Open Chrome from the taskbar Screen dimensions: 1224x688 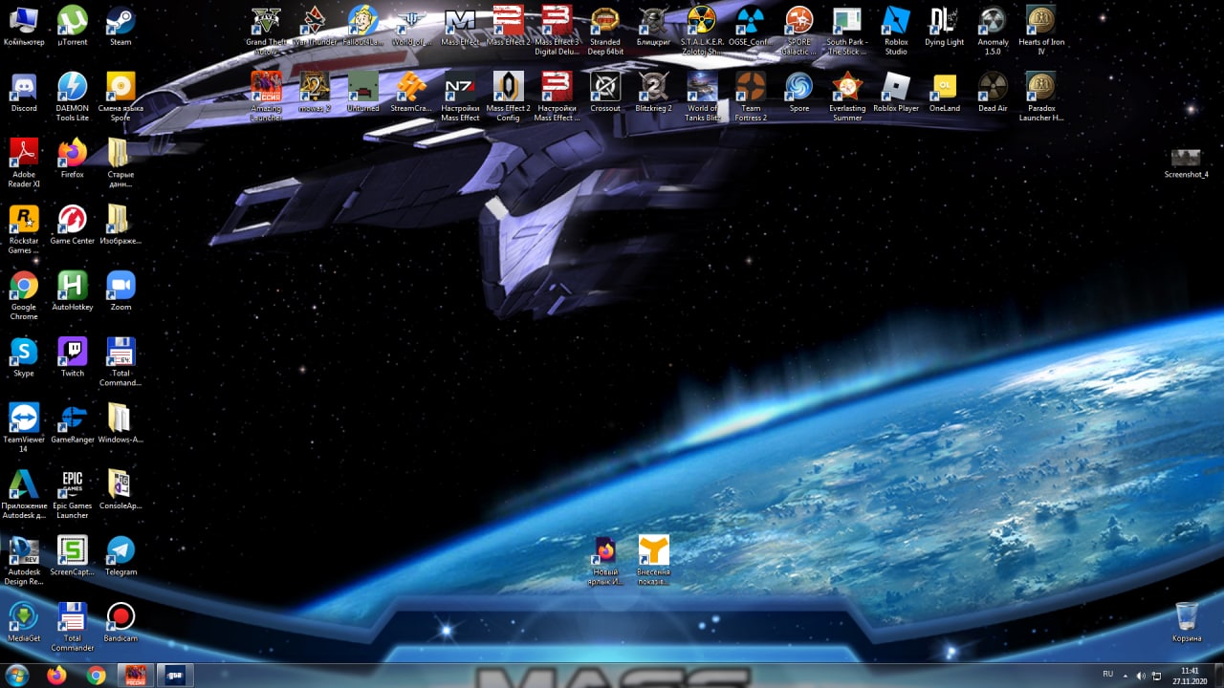click(x=96, y=676)
